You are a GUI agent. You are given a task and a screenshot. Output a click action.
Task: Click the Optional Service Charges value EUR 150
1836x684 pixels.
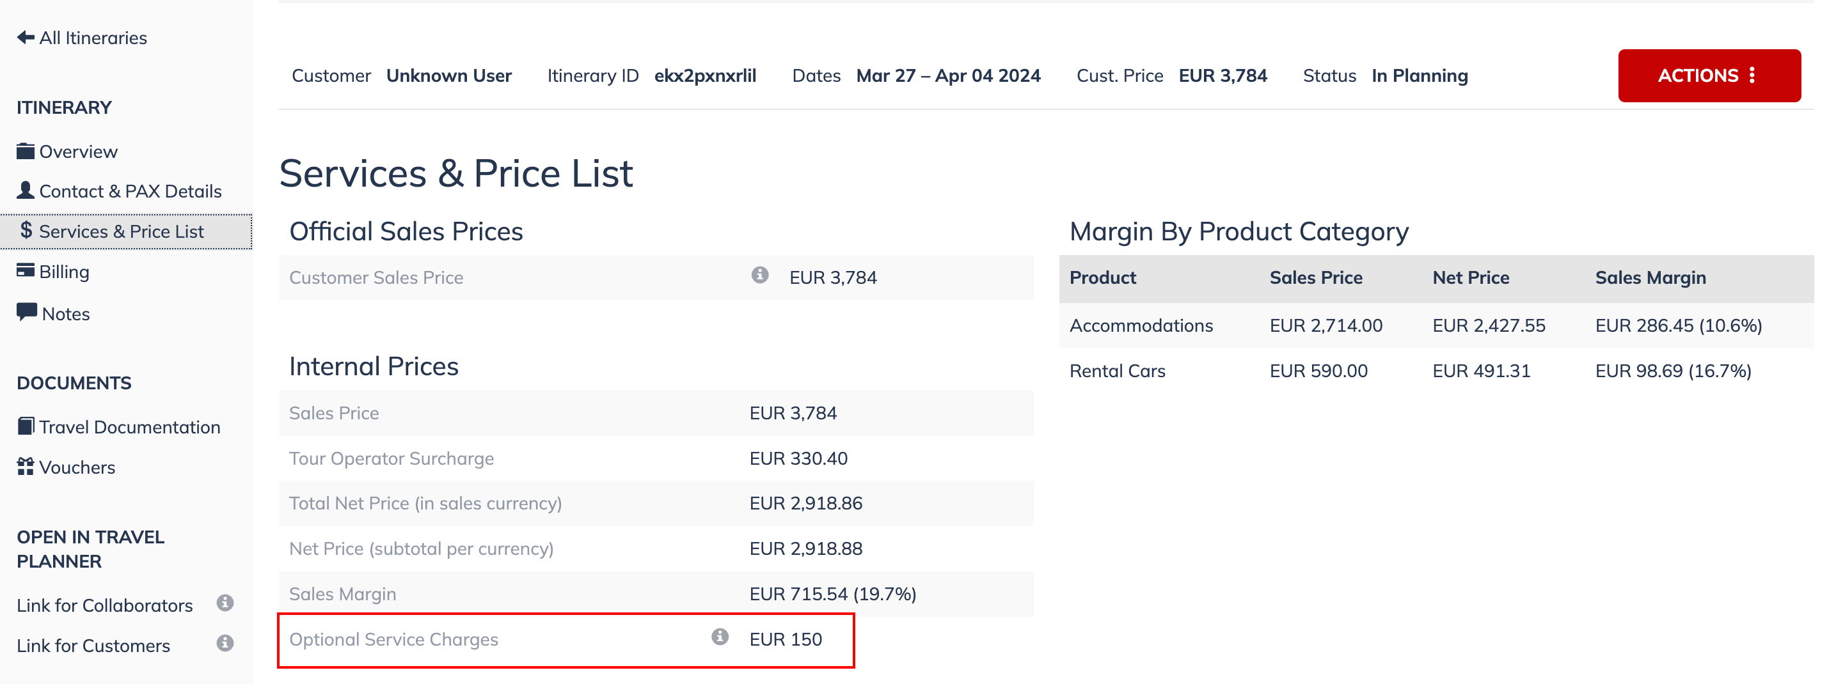coord(786,640)
